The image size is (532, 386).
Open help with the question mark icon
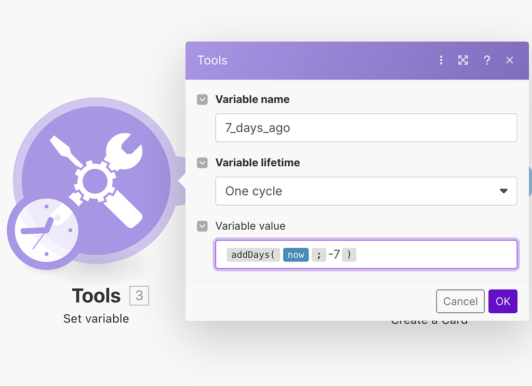click(x=487, y=60)
